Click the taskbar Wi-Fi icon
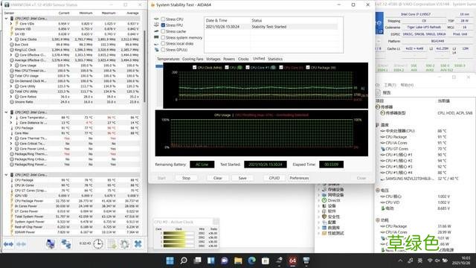 [x=430, y=261]
